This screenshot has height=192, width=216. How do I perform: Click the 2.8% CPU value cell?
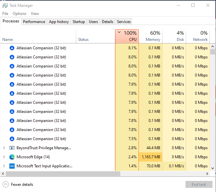click(x=127, y=148)
